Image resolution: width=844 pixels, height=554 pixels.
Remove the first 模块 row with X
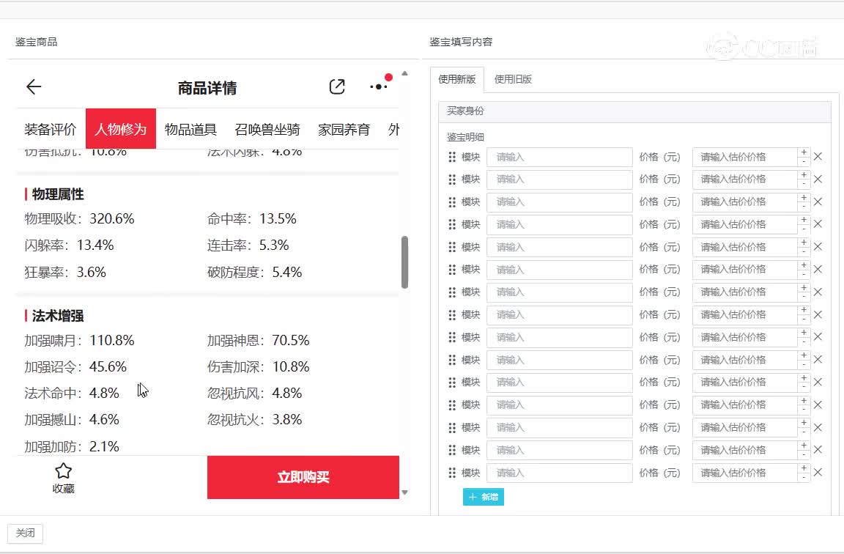tap(818, 157)
